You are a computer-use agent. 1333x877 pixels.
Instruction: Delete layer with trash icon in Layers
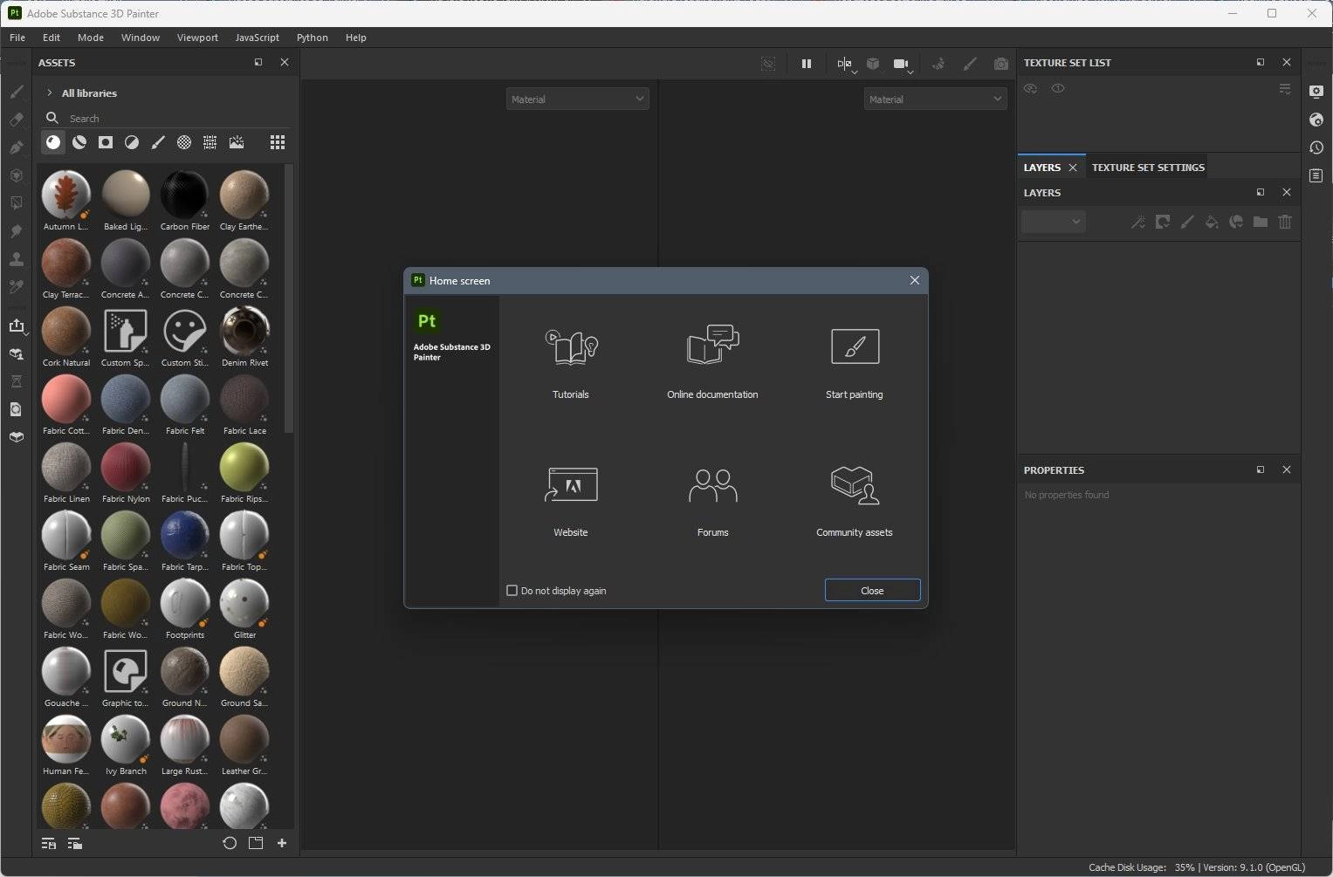1285,222
